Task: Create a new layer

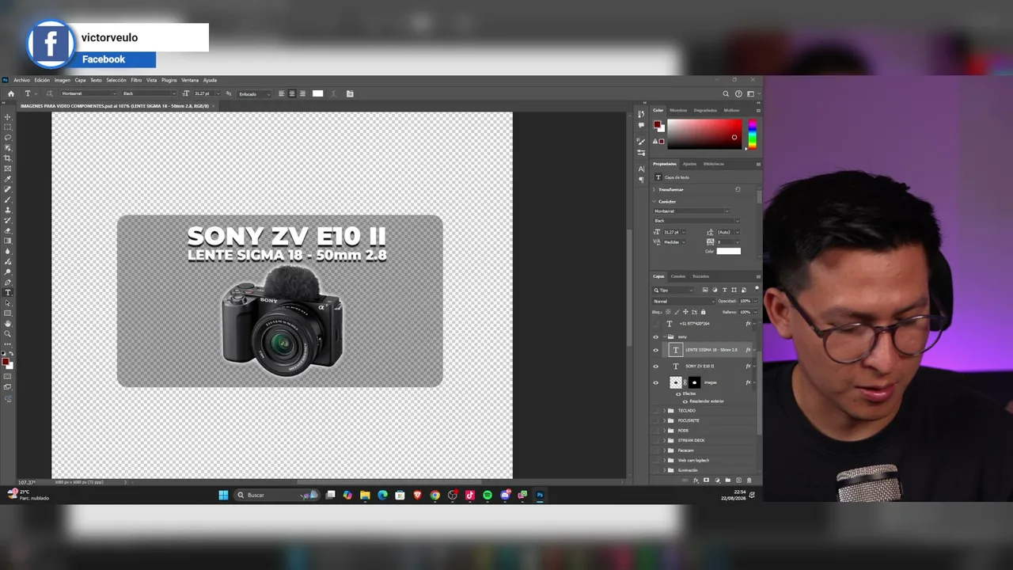Action: [738, 481]
